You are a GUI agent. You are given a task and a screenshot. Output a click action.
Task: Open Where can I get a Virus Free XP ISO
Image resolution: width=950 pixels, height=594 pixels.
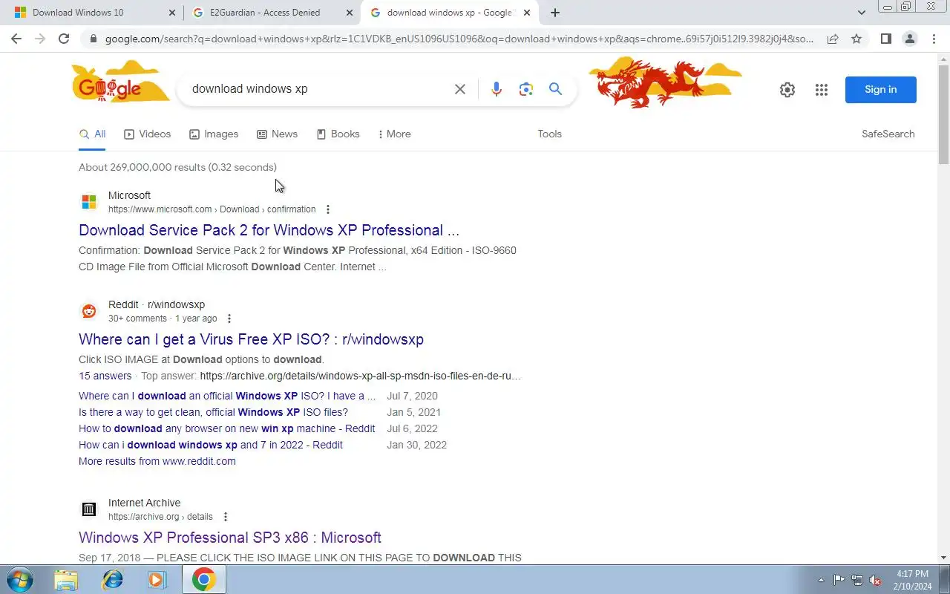251,339
